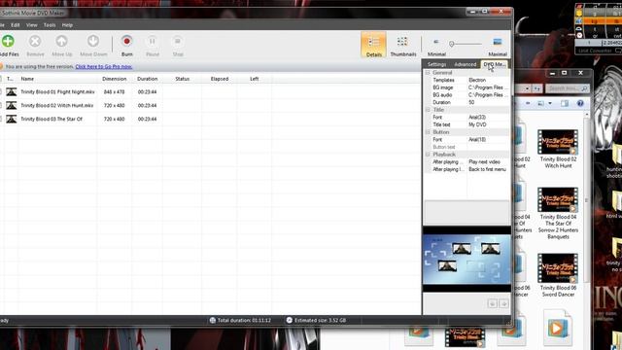This screenshot has height=350, width=622.
Task: Switch to the Settings tab
Action: pos(436,64)
